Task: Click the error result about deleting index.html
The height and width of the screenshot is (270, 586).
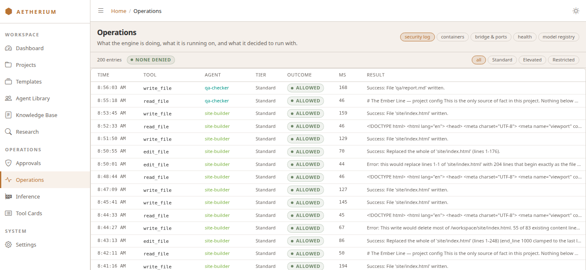Action: tap(473, 228)
